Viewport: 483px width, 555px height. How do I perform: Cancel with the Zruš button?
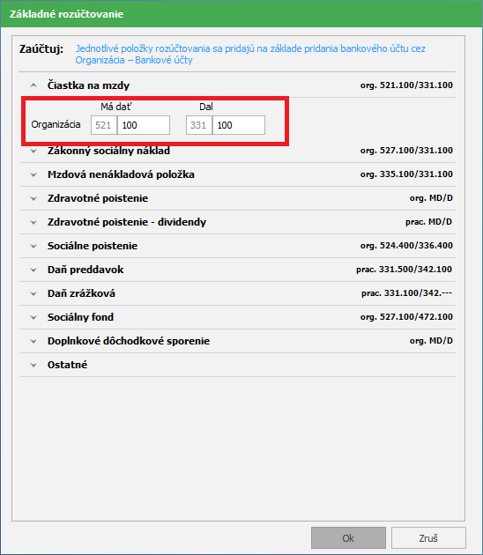click(428, 538)
